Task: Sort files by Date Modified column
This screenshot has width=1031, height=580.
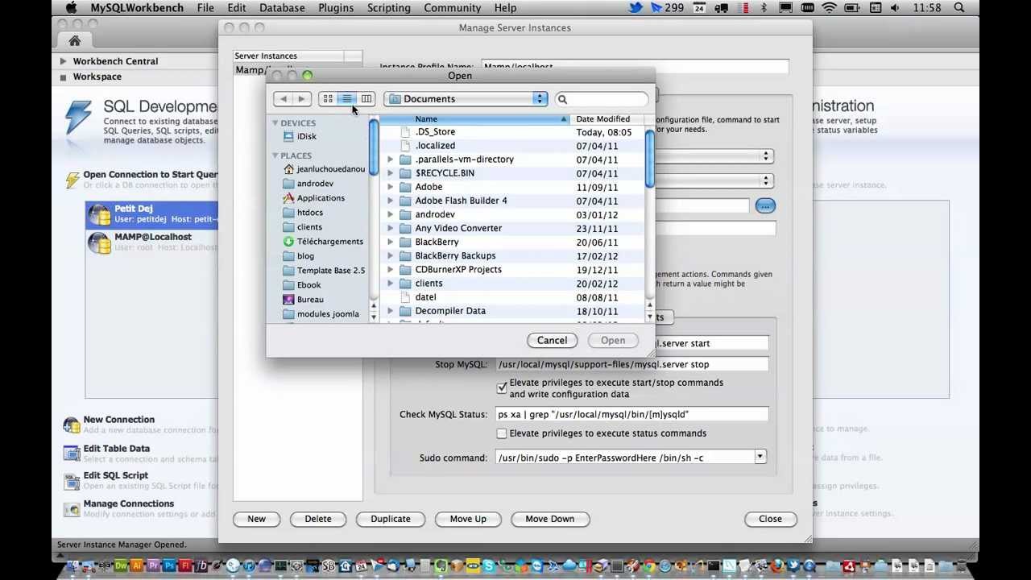Action: pyautogui.click(x=607, y=119)
